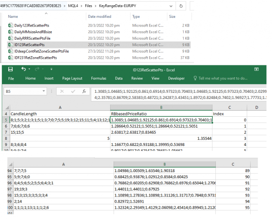The height and width of the screenshot is (220, 272).
Task: Sort files by Date modified column
Action: [99, 17]
